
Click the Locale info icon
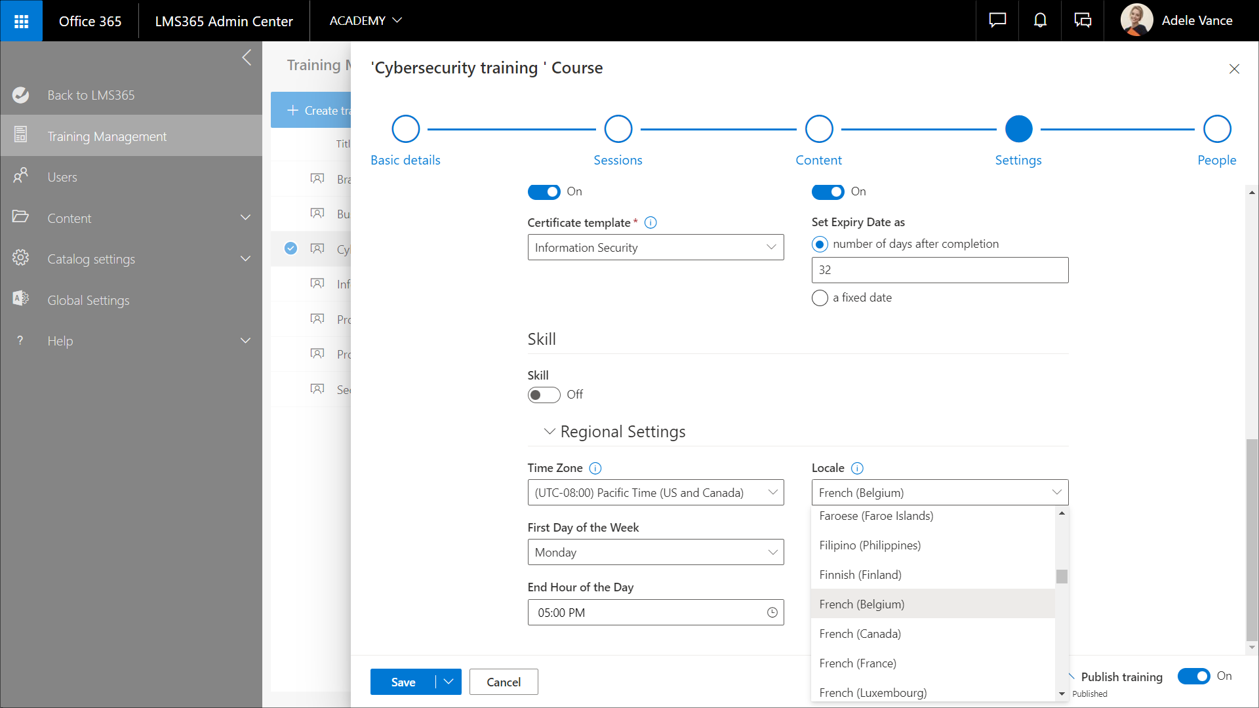click(x=857, y=468)
